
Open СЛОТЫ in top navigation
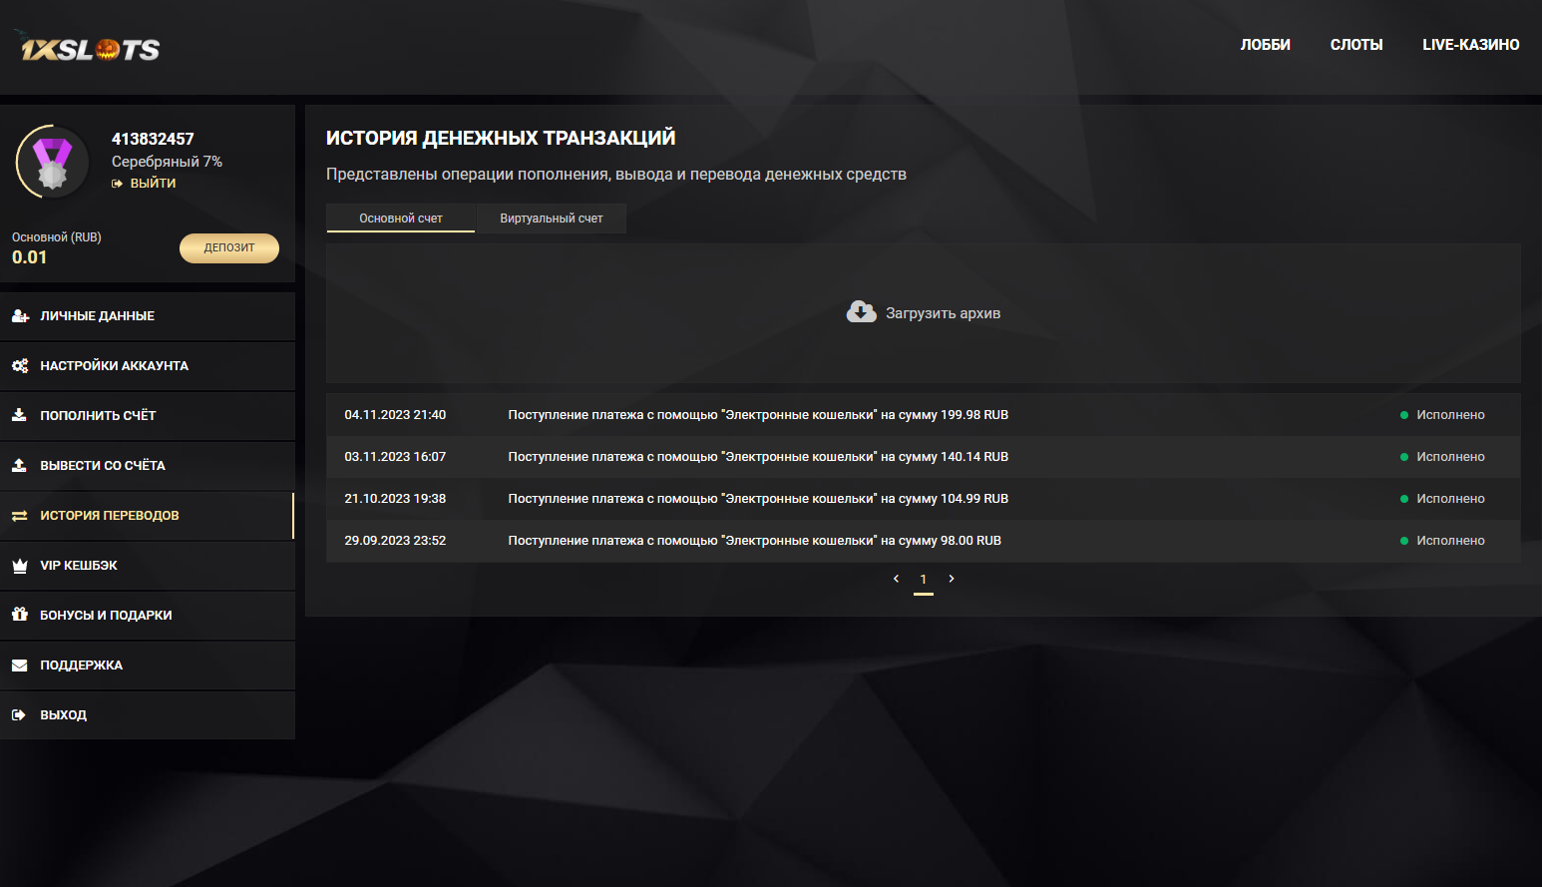tap(1356, 45)
